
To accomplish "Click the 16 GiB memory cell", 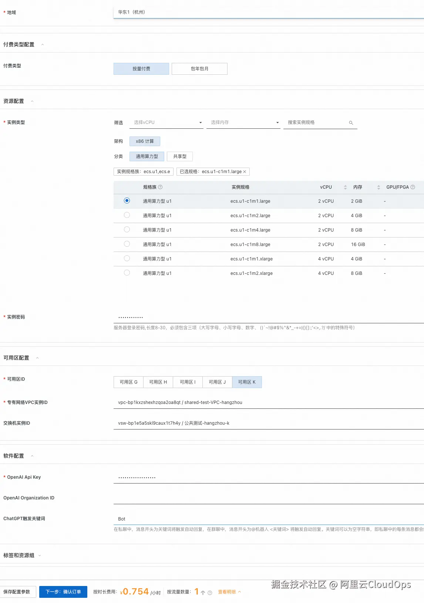I will tap(358, 245).
